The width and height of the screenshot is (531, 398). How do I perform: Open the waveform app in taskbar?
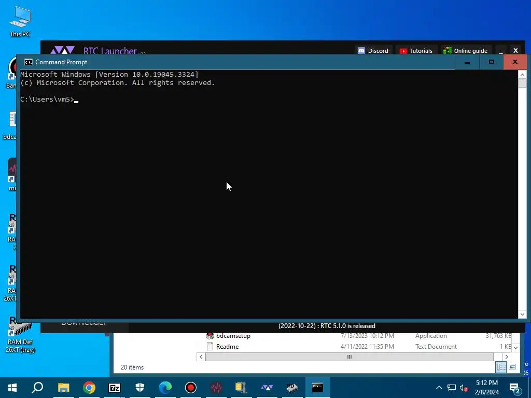click(x=216, y=388)
